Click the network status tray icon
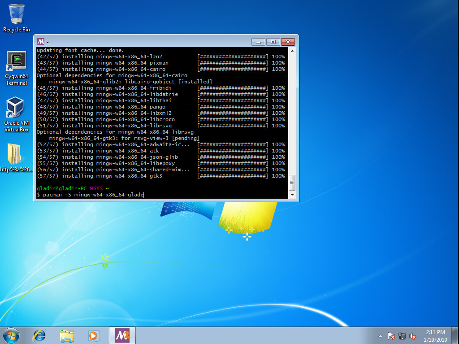Viewport: 459px width, 344px height. [x=402, y=336]
